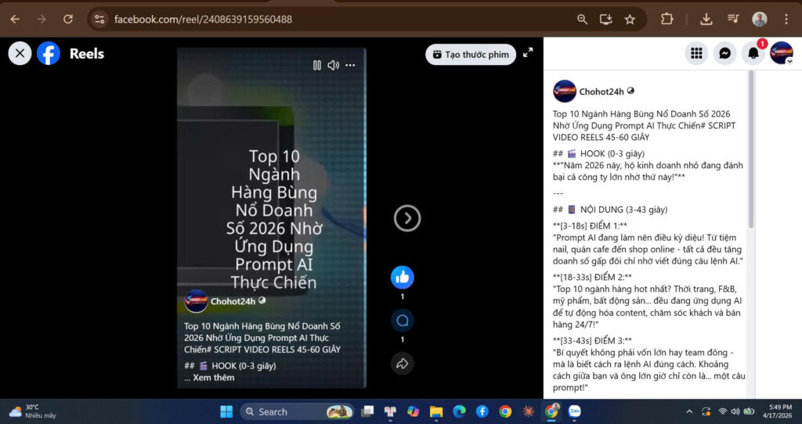
Task: Launch Microsoft Edge from the taskbar
Action: coord(459,411)
